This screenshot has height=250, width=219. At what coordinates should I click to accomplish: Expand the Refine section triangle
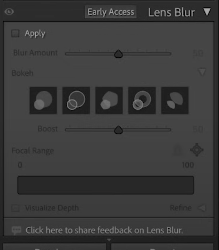[202, 208]
